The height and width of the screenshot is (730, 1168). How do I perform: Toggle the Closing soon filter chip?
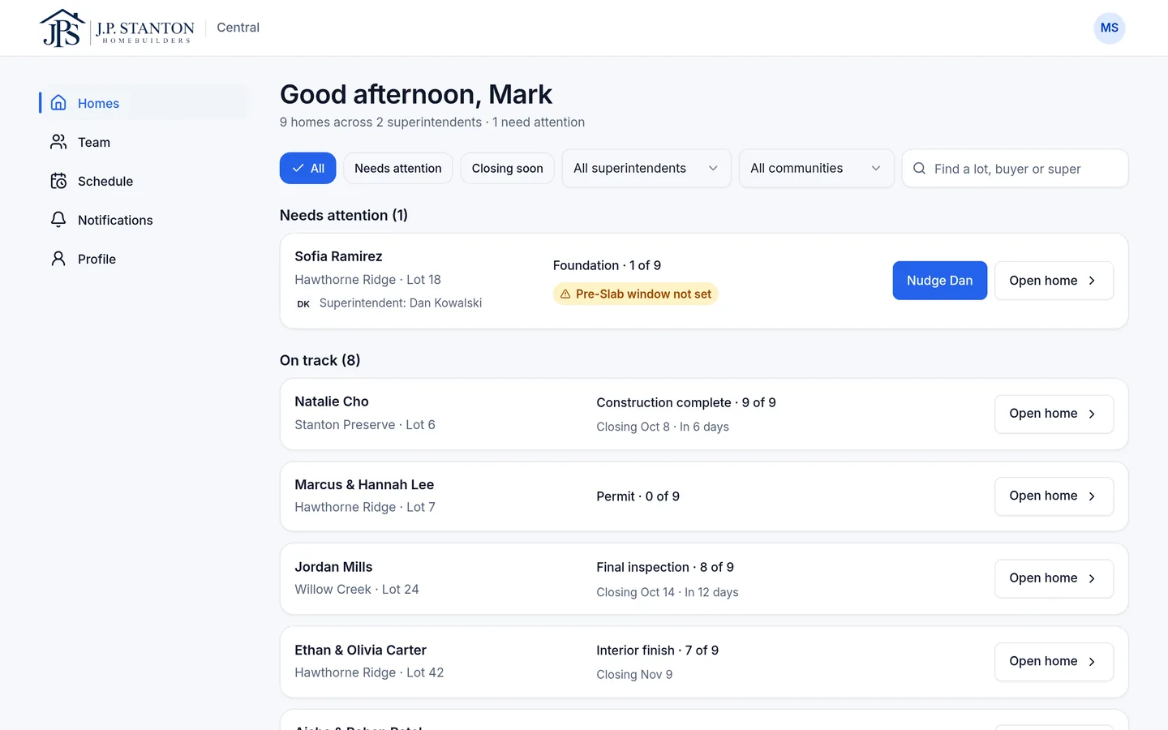tap(507, 168)
